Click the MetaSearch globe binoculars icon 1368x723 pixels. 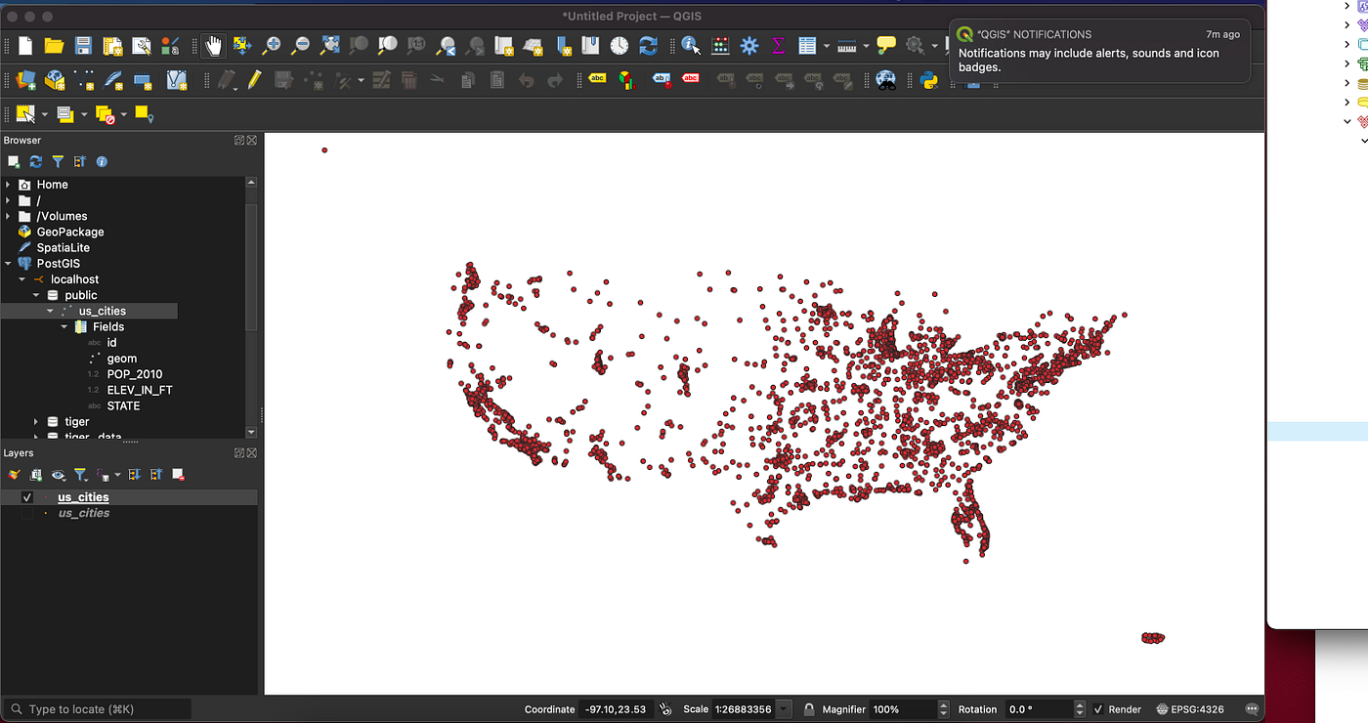pyautogui.click(x=886, y=80)
